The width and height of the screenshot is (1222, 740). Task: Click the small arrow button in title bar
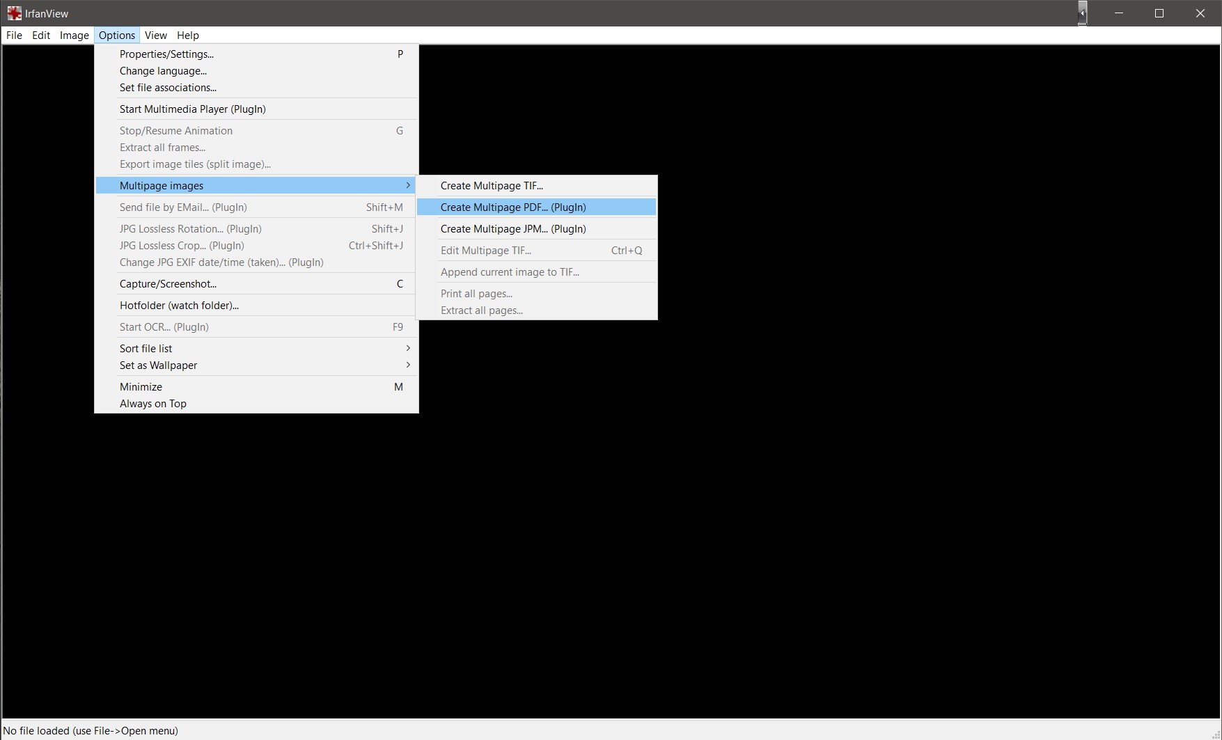(1082, 13)
